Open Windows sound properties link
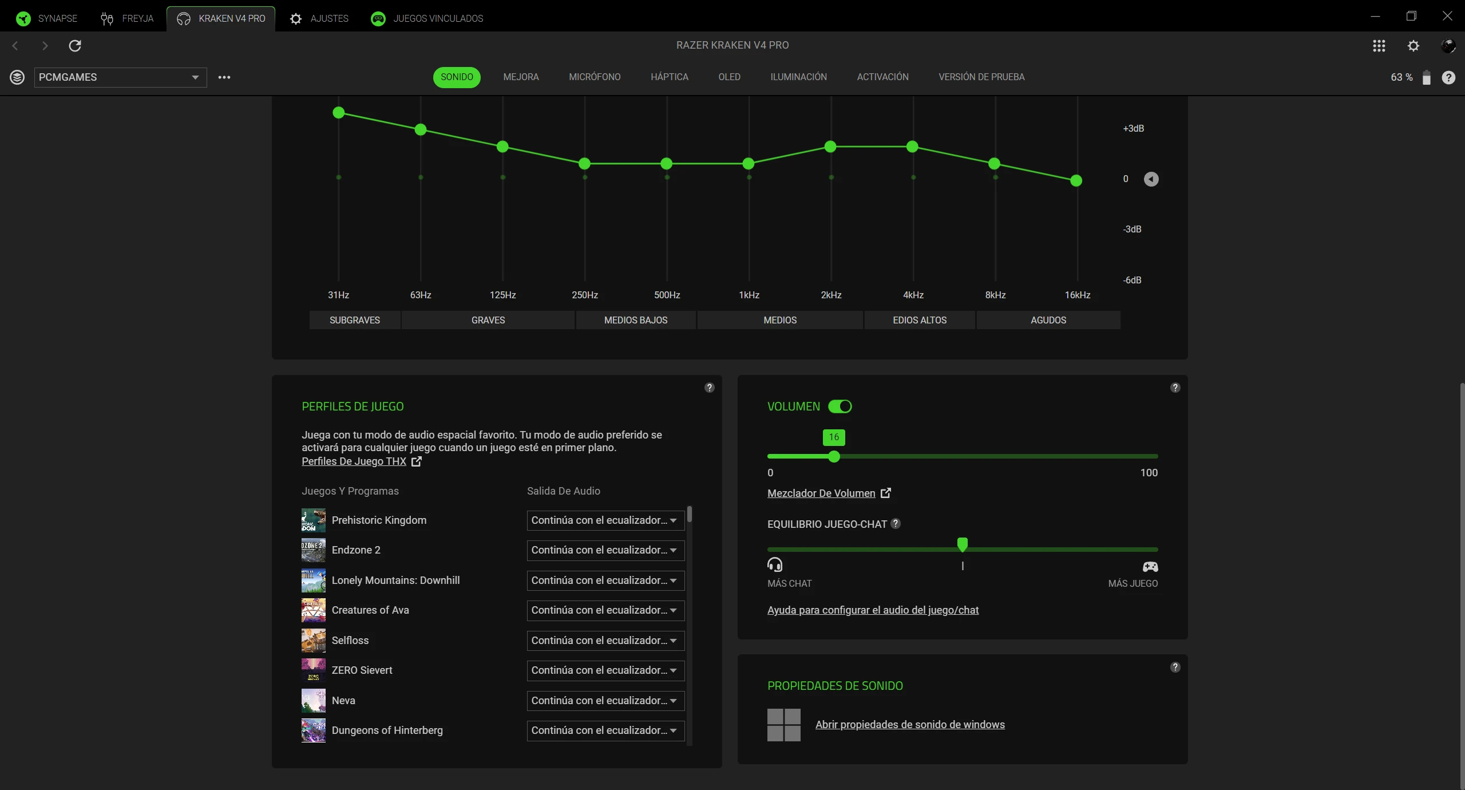Screen dimensions: 1465x790 point(910,725)
